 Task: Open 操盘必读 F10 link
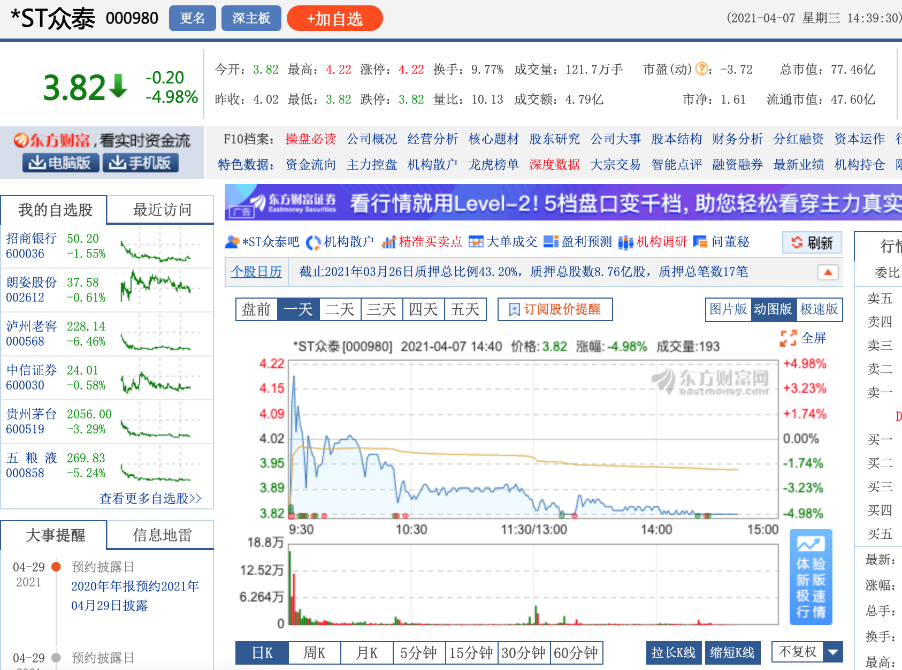tap(311, 139)
